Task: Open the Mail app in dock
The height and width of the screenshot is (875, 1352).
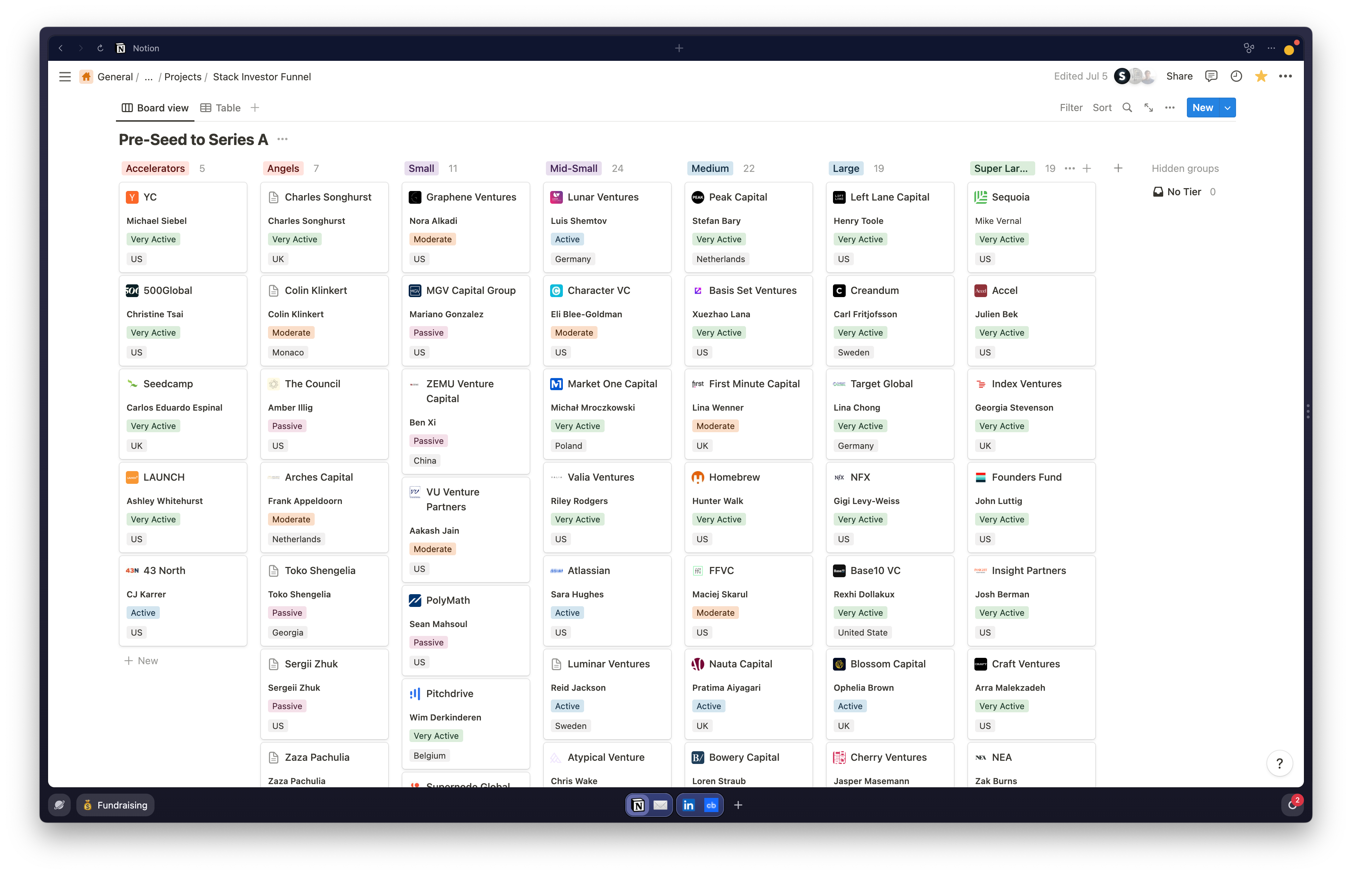Action: (x=660, y=805)
